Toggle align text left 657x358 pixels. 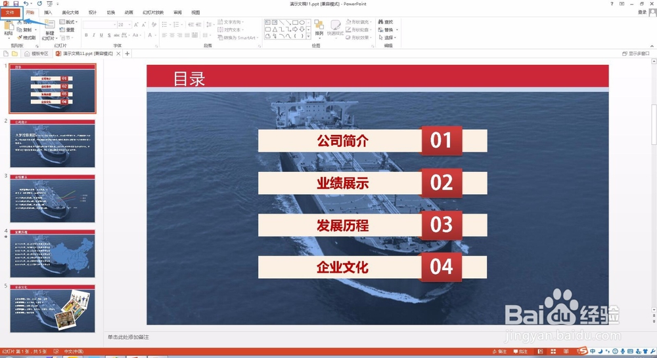coord(165,35)
